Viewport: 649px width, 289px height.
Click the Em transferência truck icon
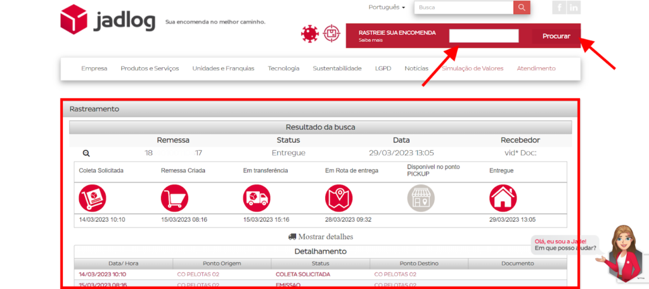(x=257, y=198)
